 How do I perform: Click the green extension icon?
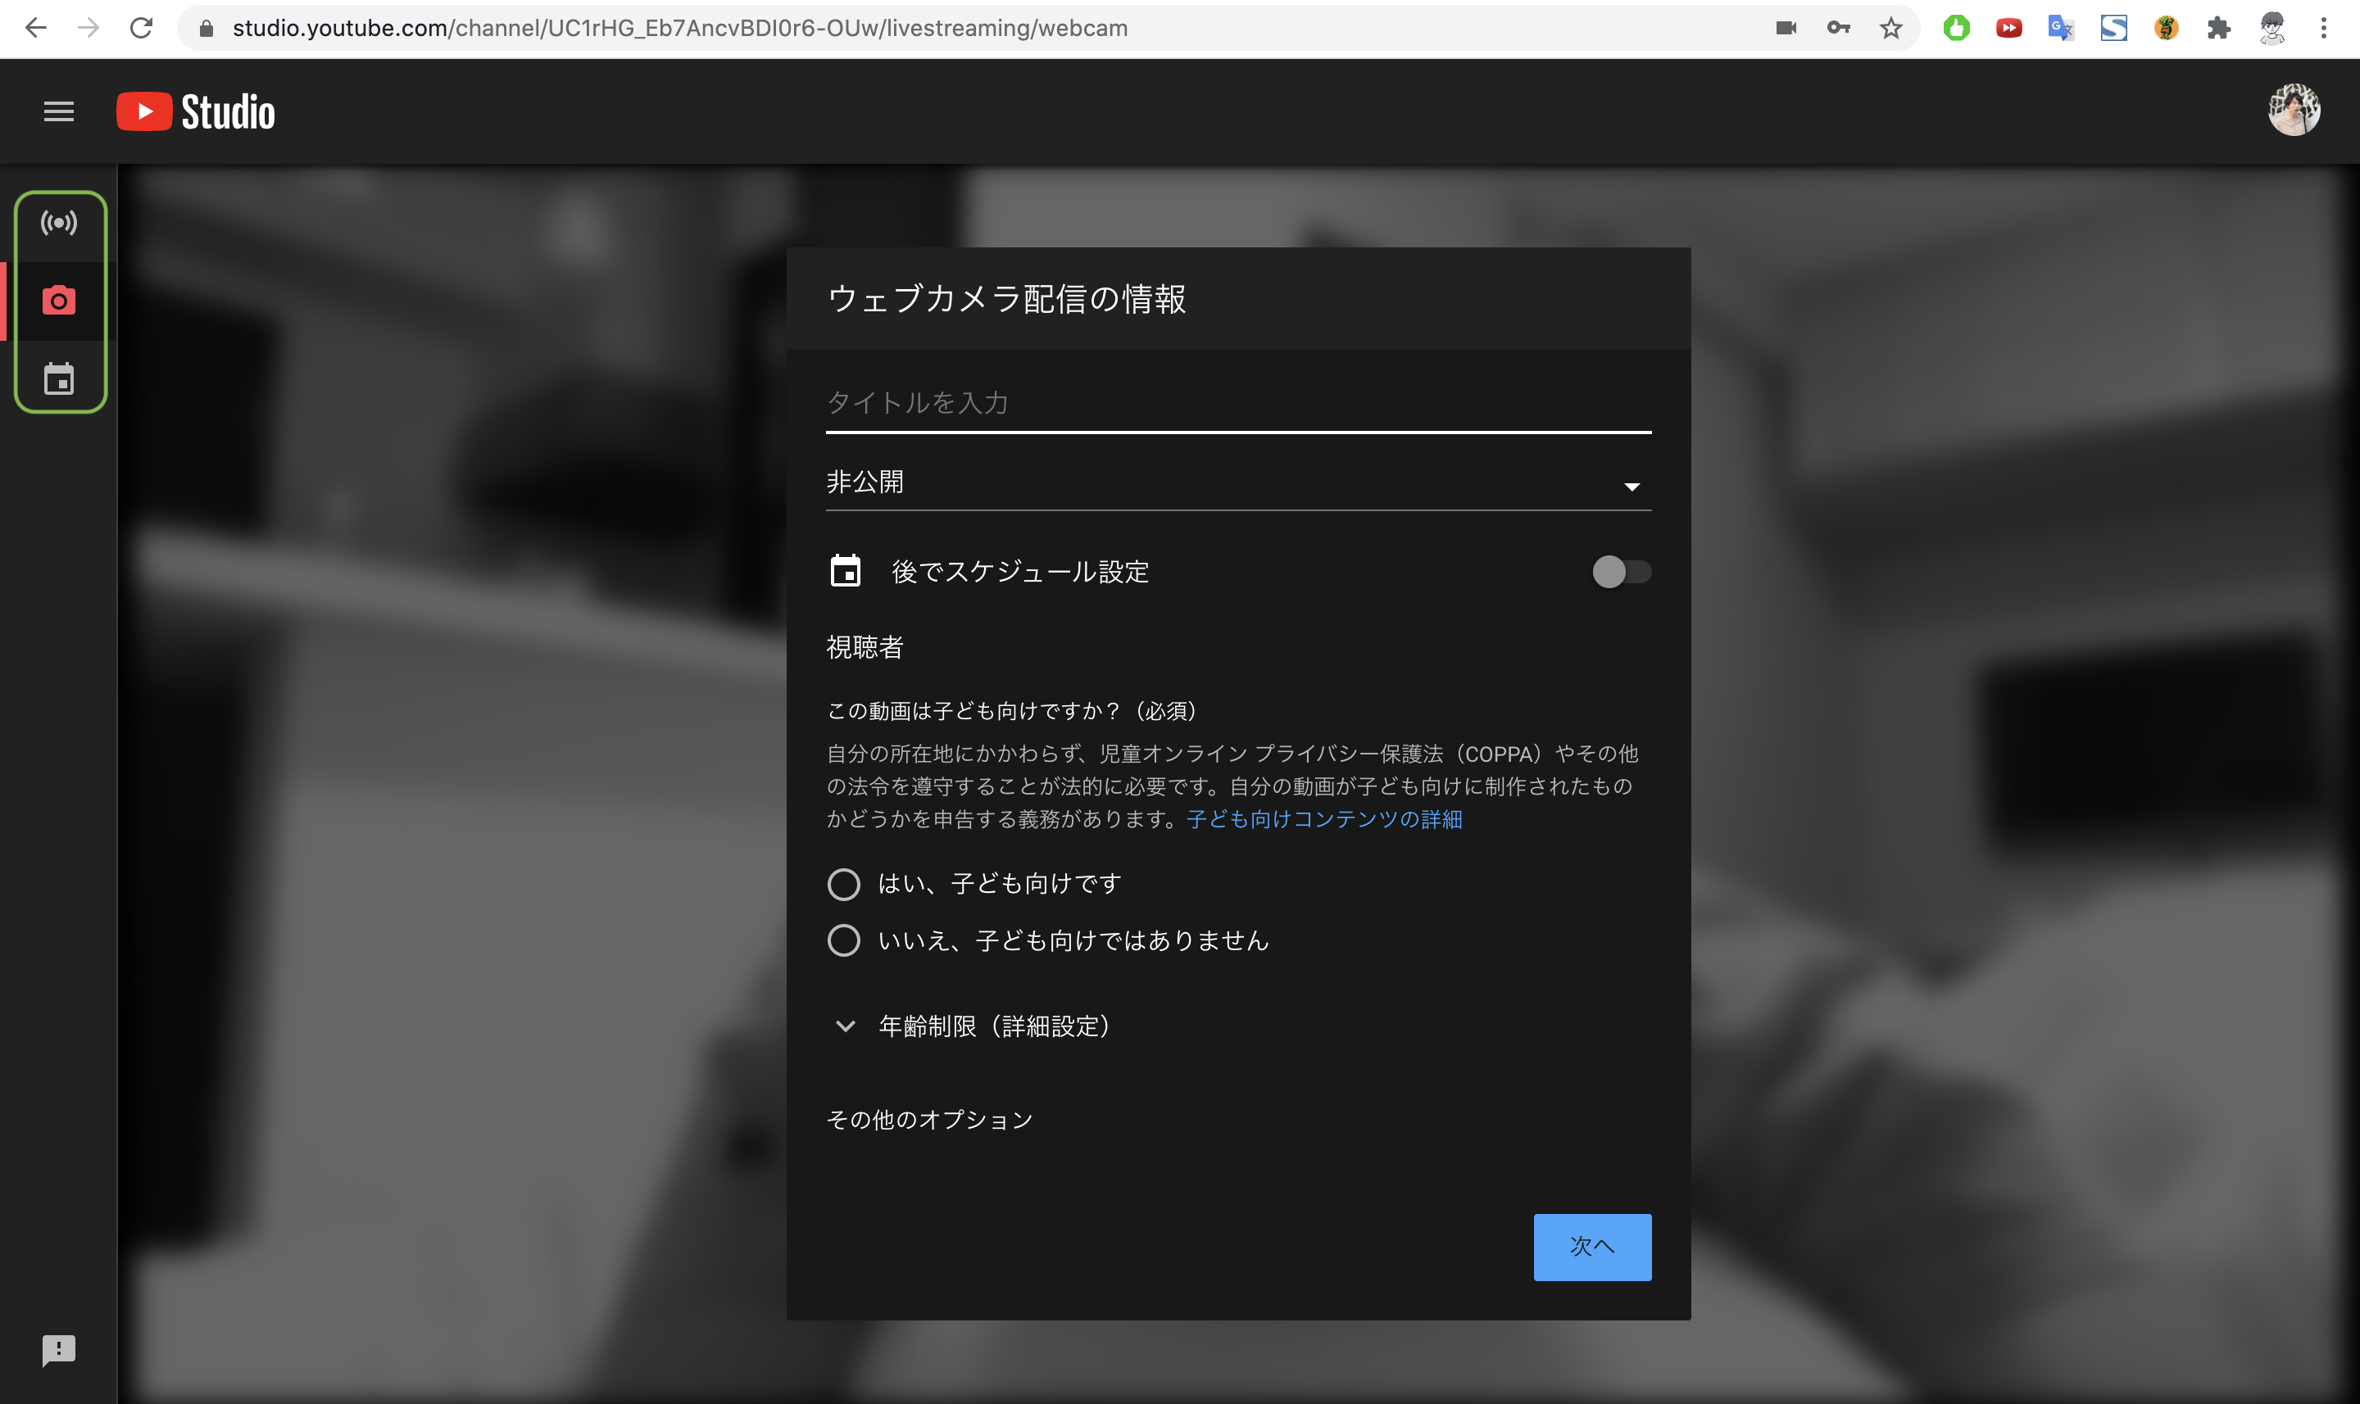coord(1956,29)
